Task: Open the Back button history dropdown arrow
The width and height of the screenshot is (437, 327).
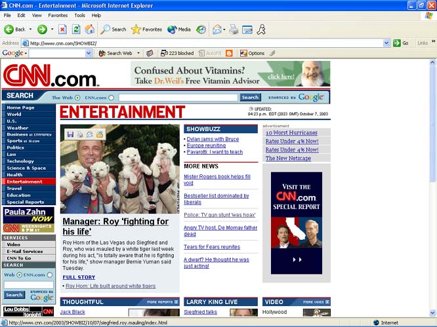Action: (30, 29)
